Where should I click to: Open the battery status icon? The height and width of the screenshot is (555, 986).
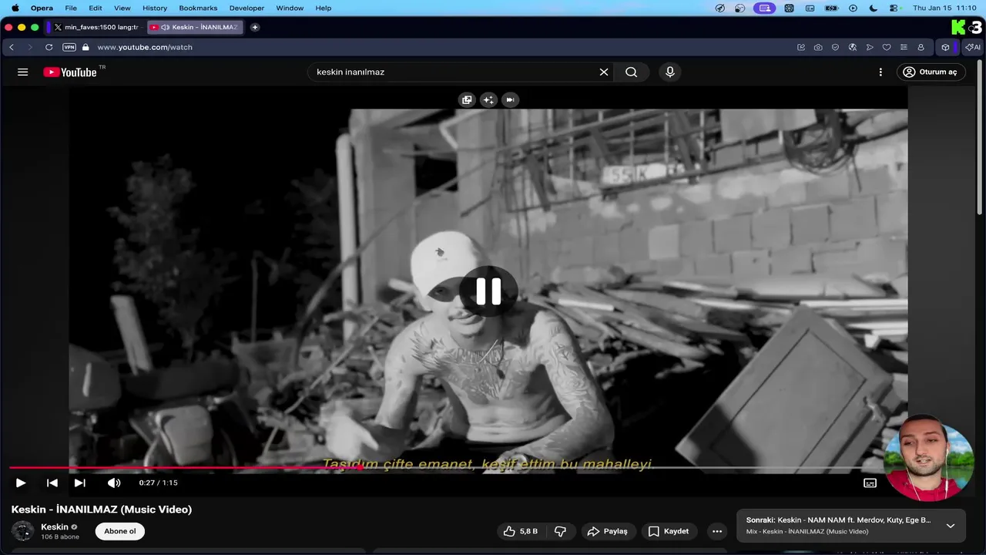[831, 8]
